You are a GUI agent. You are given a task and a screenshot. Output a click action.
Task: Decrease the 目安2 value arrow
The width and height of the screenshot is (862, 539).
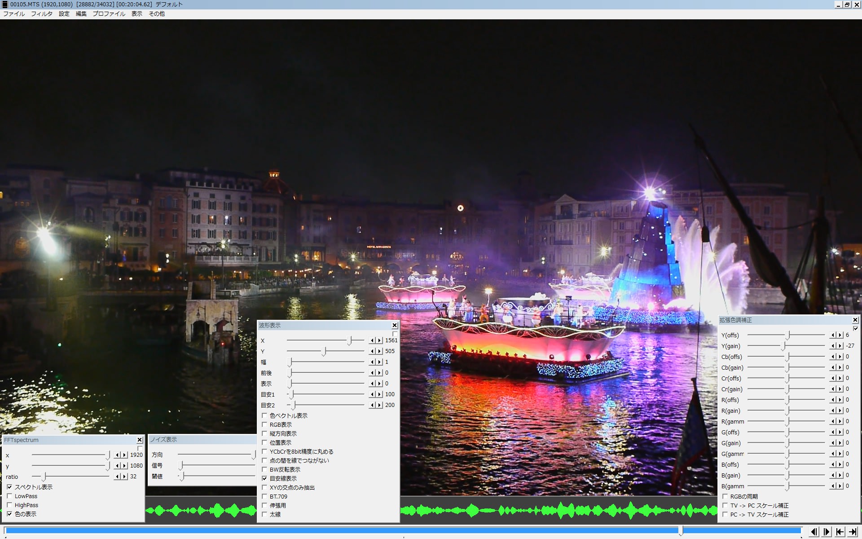[x=372, y=405]
